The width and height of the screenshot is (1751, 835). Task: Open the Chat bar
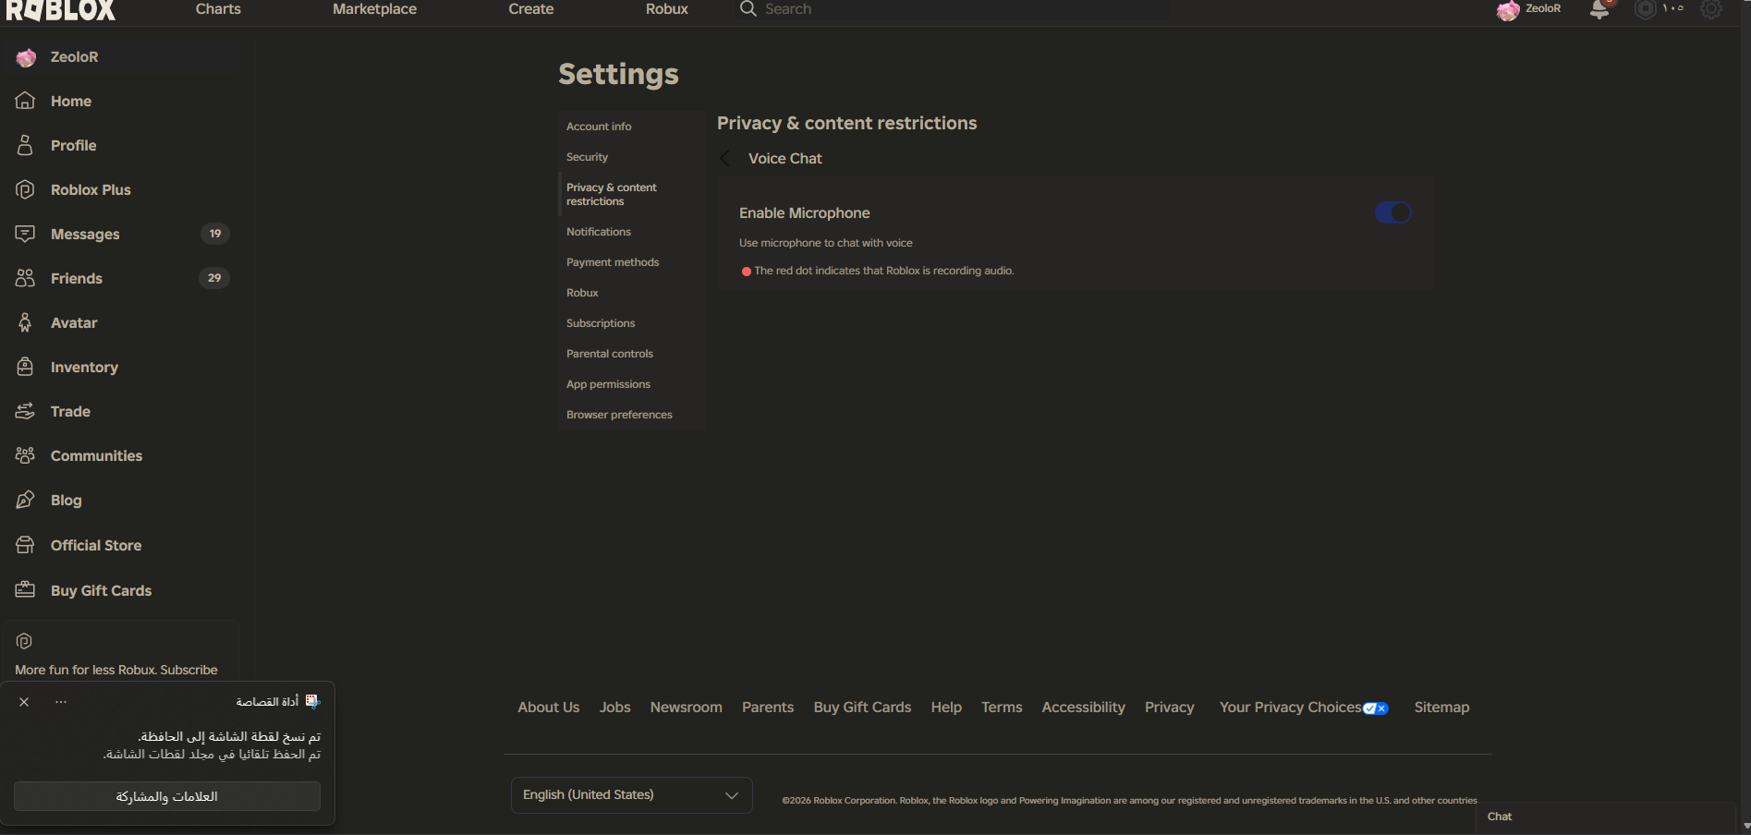1606,817
